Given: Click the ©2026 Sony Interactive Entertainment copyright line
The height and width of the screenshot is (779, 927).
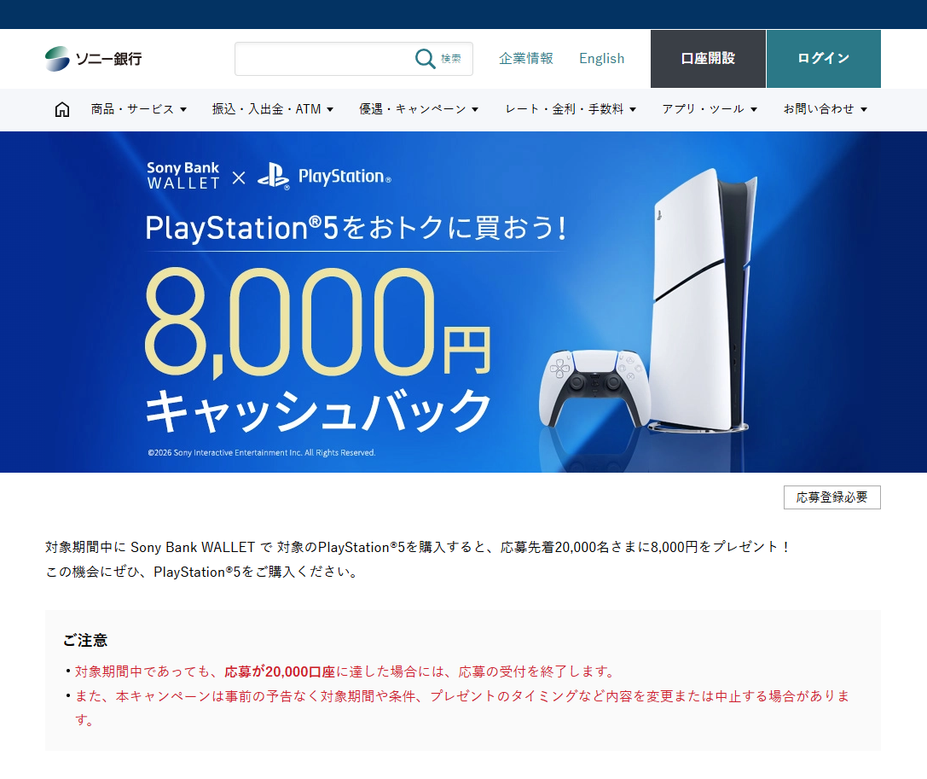Looking at the screenshot, I should pyautogui.click(x=261, y=452).
